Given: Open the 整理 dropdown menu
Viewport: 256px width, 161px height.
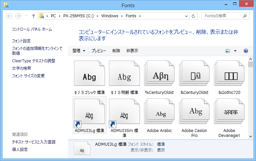Looking at the screenshot, I should [x=79, y=51].
